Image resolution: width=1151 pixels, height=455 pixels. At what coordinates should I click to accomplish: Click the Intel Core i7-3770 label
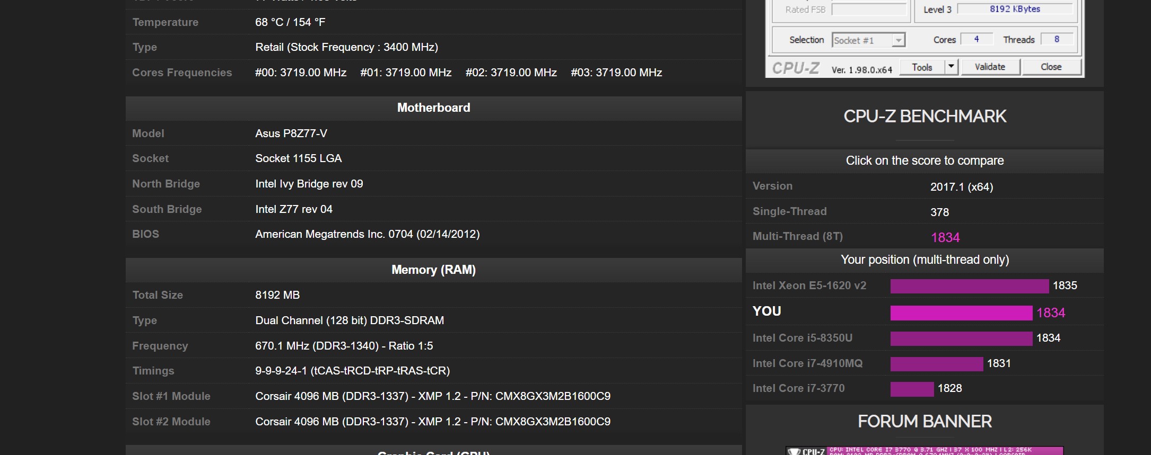[798, 388]
